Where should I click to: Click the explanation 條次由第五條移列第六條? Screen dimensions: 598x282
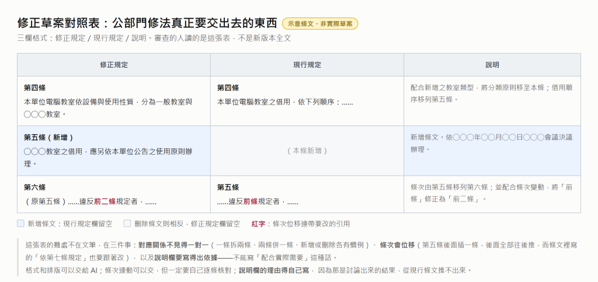point(492,193)
